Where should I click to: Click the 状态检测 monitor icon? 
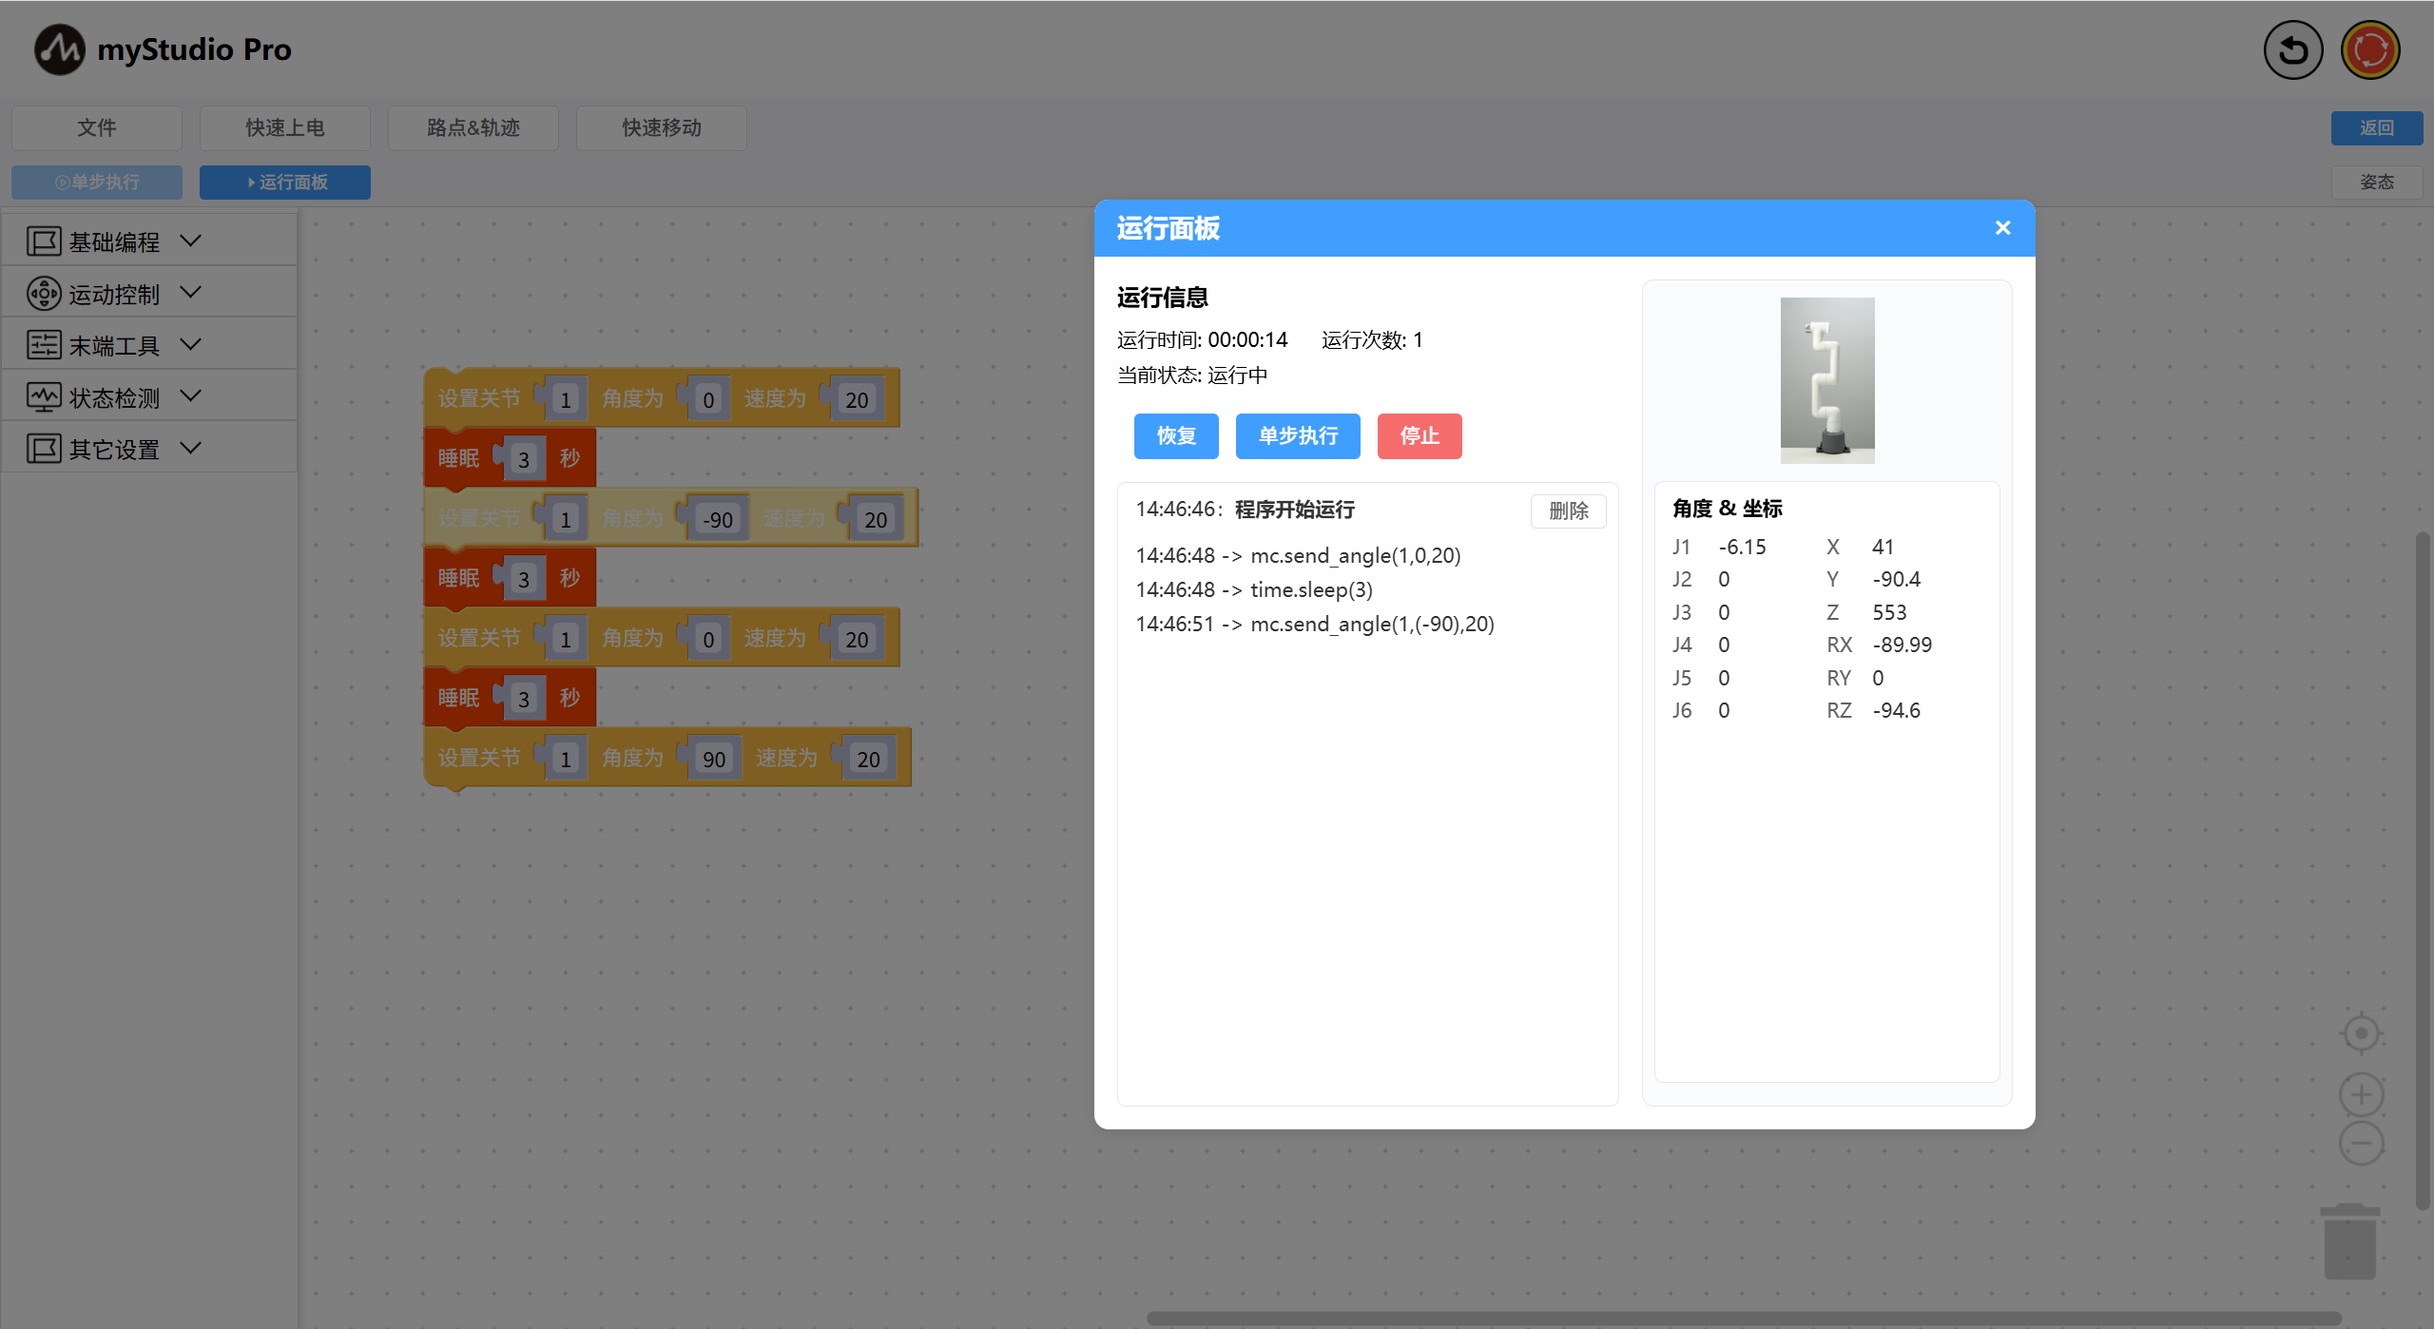click(x=44, y=397)
